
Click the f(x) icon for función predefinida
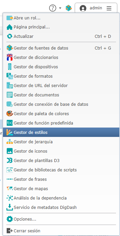10,123
